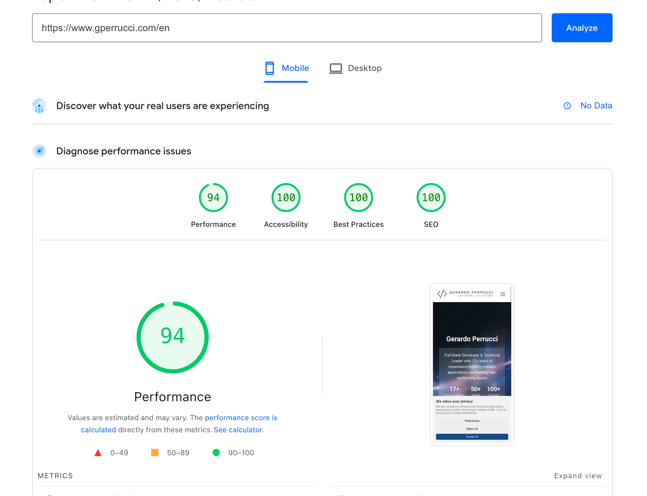This screenshot has height=496, width=647.
Task: Click the large green 94 Performance gauge
Action: [x=172, y=337]
